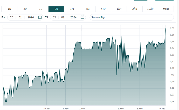The image size is (179, 110).
Task: Edit the Fra month field 01
Action: pos(20,17)
